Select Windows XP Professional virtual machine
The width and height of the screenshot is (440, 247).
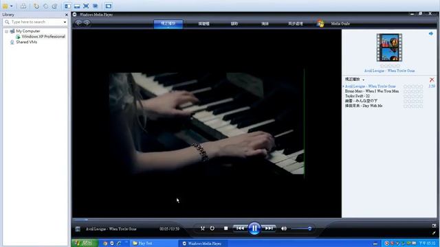43,36
